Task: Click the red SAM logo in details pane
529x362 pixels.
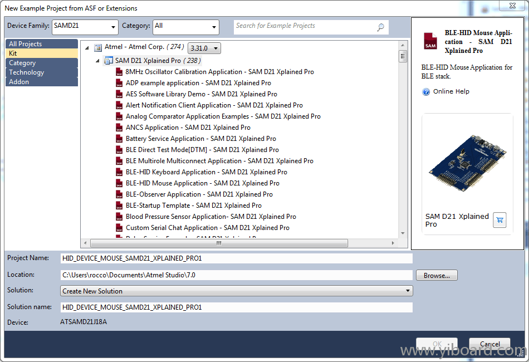Action: pyautogui.click(x=430, y=41)
